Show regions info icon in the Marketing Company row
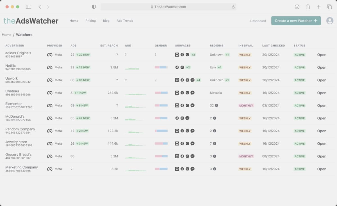 pyautogui.click(x=215, y=169)
